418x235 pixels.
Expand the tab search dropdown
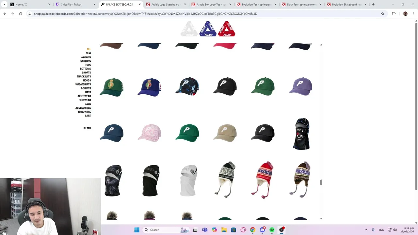point(4,5)
